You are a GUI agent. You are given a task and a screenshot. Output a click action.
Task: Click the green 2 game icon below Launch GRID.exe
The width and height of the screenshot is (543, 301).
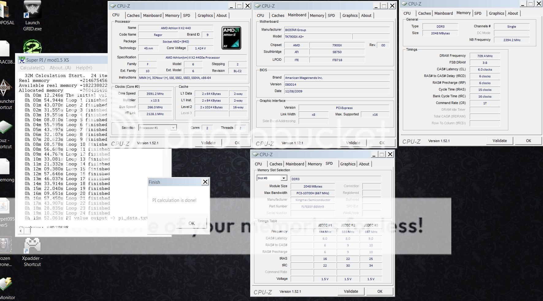32,47
